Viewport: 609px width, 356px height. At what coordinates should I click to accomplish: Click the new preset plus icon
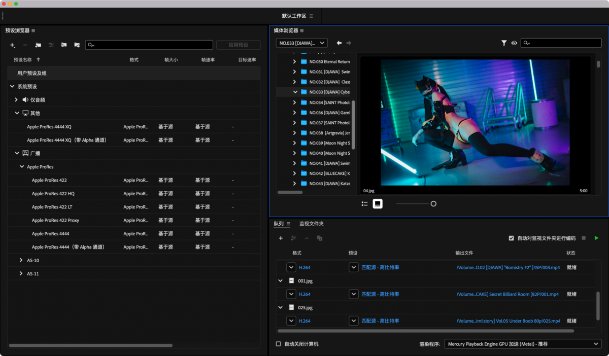pos(13,45)
